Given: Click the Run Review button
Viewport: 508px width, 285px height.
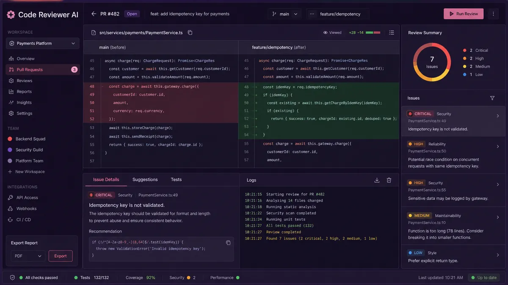Looking at the screenshot, I should pos(464,14).
